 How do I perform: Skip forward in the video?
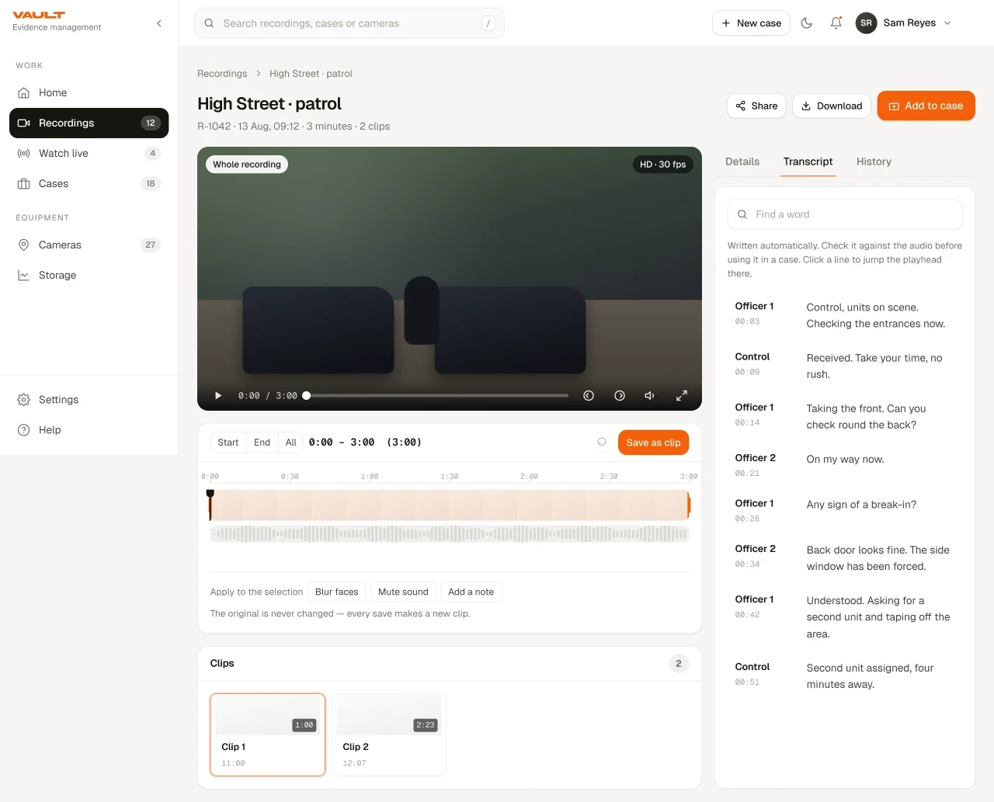click(x=620, y=396)
